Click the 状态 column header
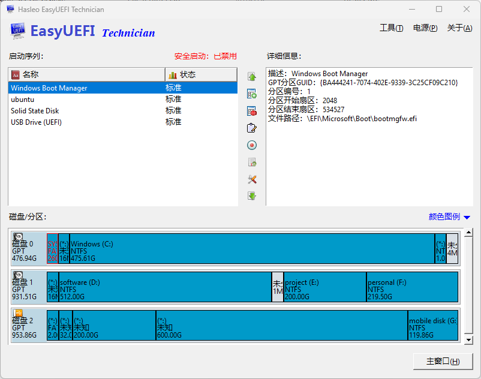481x379 pixels. [200, 74]
